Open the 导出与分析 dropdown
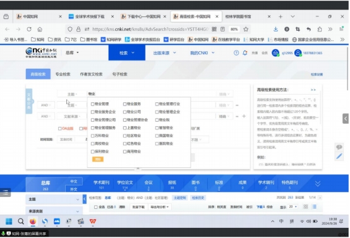350x238 pixels. point(159,207)
